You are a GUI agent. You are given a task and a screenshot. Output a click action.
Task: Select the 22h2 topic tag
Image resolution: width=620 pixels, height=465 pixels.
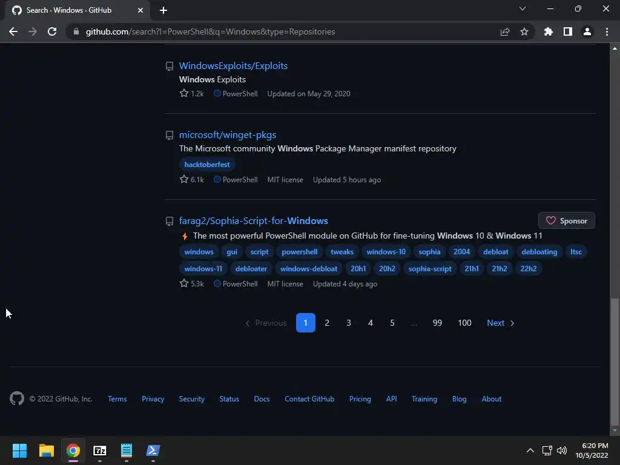528,268
